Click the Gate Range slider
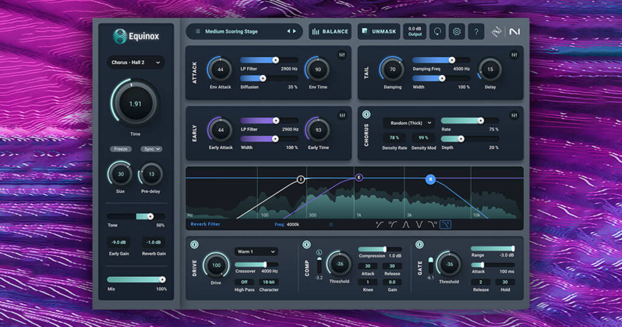This screenshot has width=622, height=327. 493,249
